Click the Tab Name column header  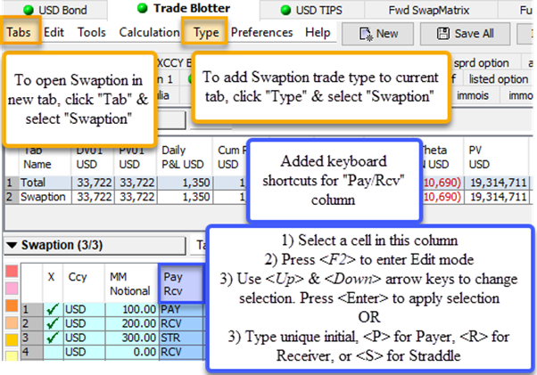(45, 158)
